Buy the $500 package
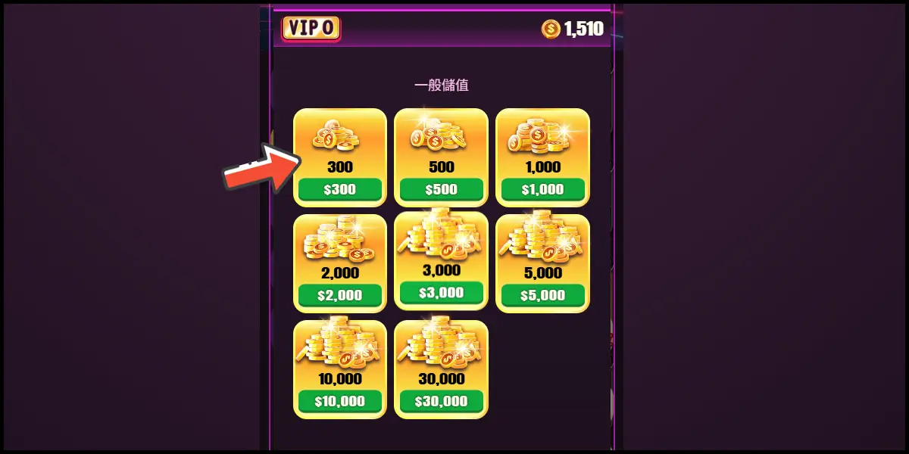Viewport: 909px width, 454px height. pos(442,189)
